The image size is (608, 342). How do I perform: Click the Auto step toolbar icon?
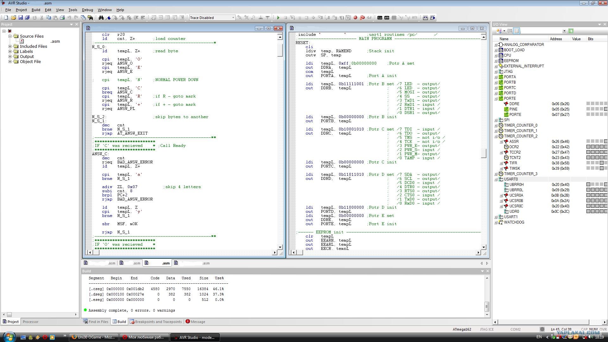point(348,18)
